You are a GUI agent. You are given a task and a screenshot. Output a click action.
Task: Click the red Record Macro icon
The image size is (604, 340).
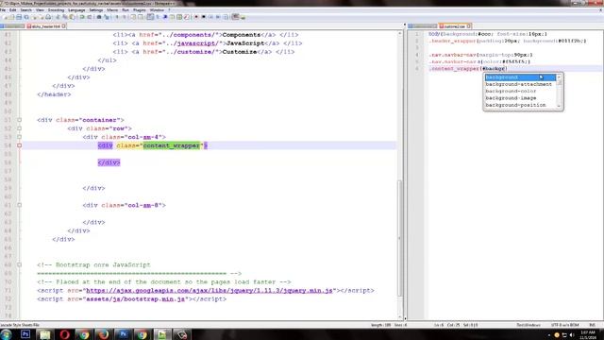tap(196, 17)
